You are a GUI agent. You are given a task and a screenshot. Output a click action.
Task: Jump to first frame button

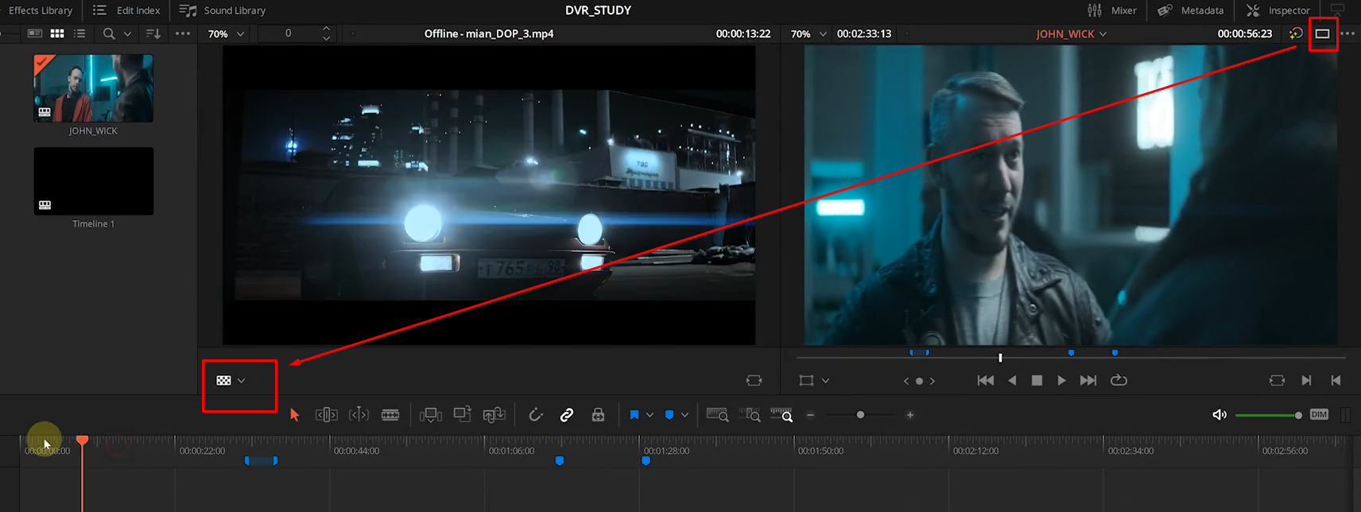pyautogui.click(x=986, y=381)
